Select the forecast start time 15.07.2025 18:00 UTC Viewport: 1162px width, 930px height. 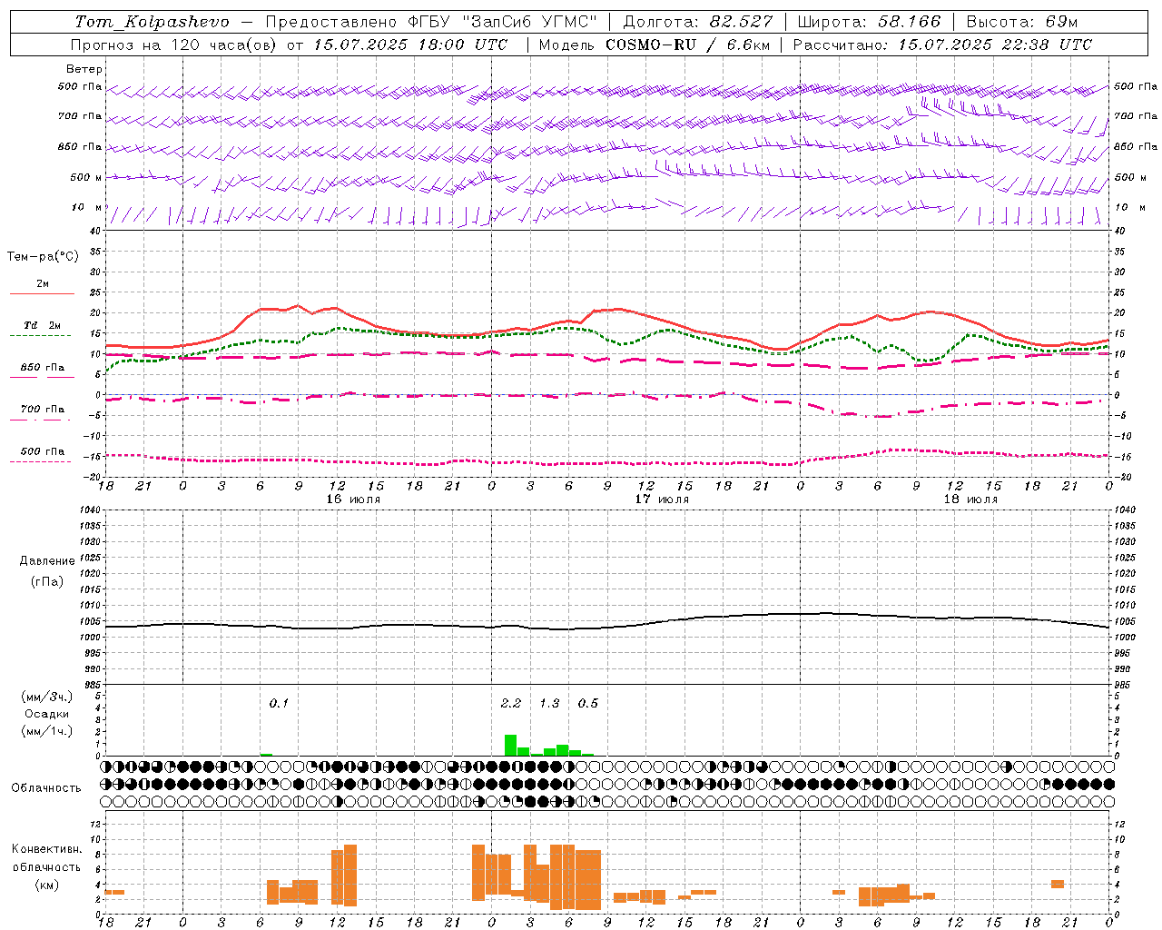410,45
